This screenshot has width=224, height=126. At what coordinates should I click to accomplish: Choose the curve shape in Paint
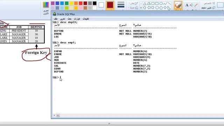click(165, 3)
